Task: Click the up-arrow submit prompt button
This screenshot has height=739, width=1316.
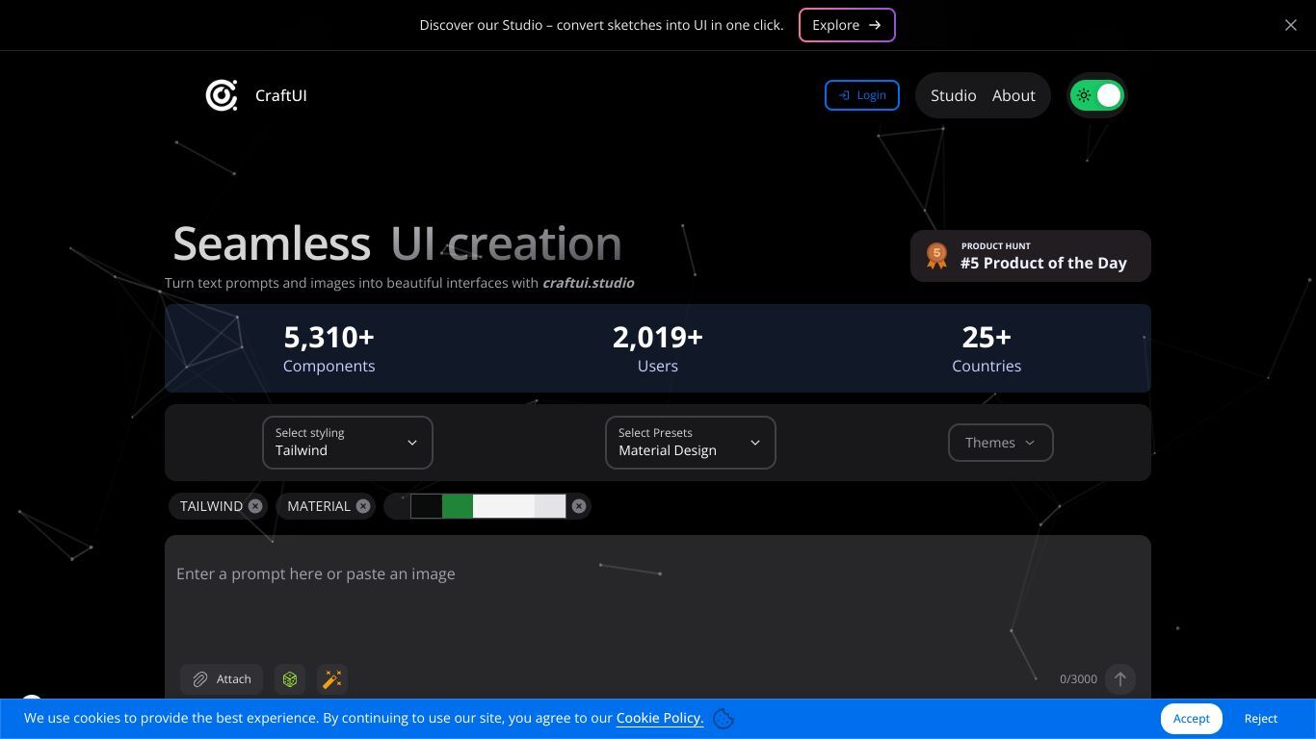Action: [x=1120, y=679]
